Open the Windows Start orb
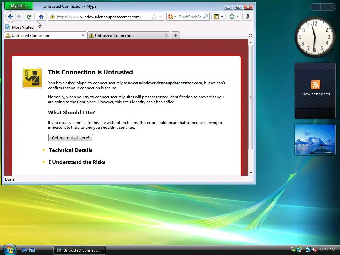The height and width of the screenshot is (255, 340). tap(9, 250)
